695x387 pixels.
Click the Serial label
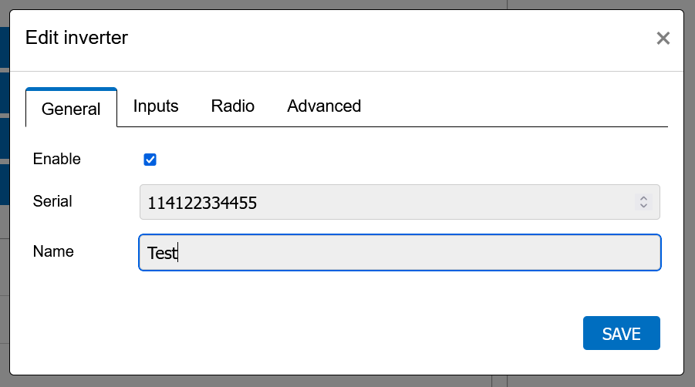point(52,202)
